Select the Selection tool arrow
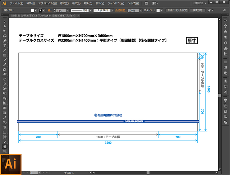Image resolution: width=230 pixels, height=175 pixels. pos(5,22)
